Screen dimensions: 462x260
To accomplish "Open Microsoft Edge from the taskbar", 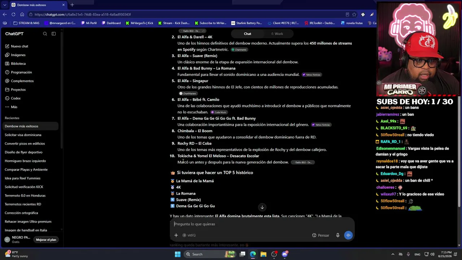I will [253, 254].
